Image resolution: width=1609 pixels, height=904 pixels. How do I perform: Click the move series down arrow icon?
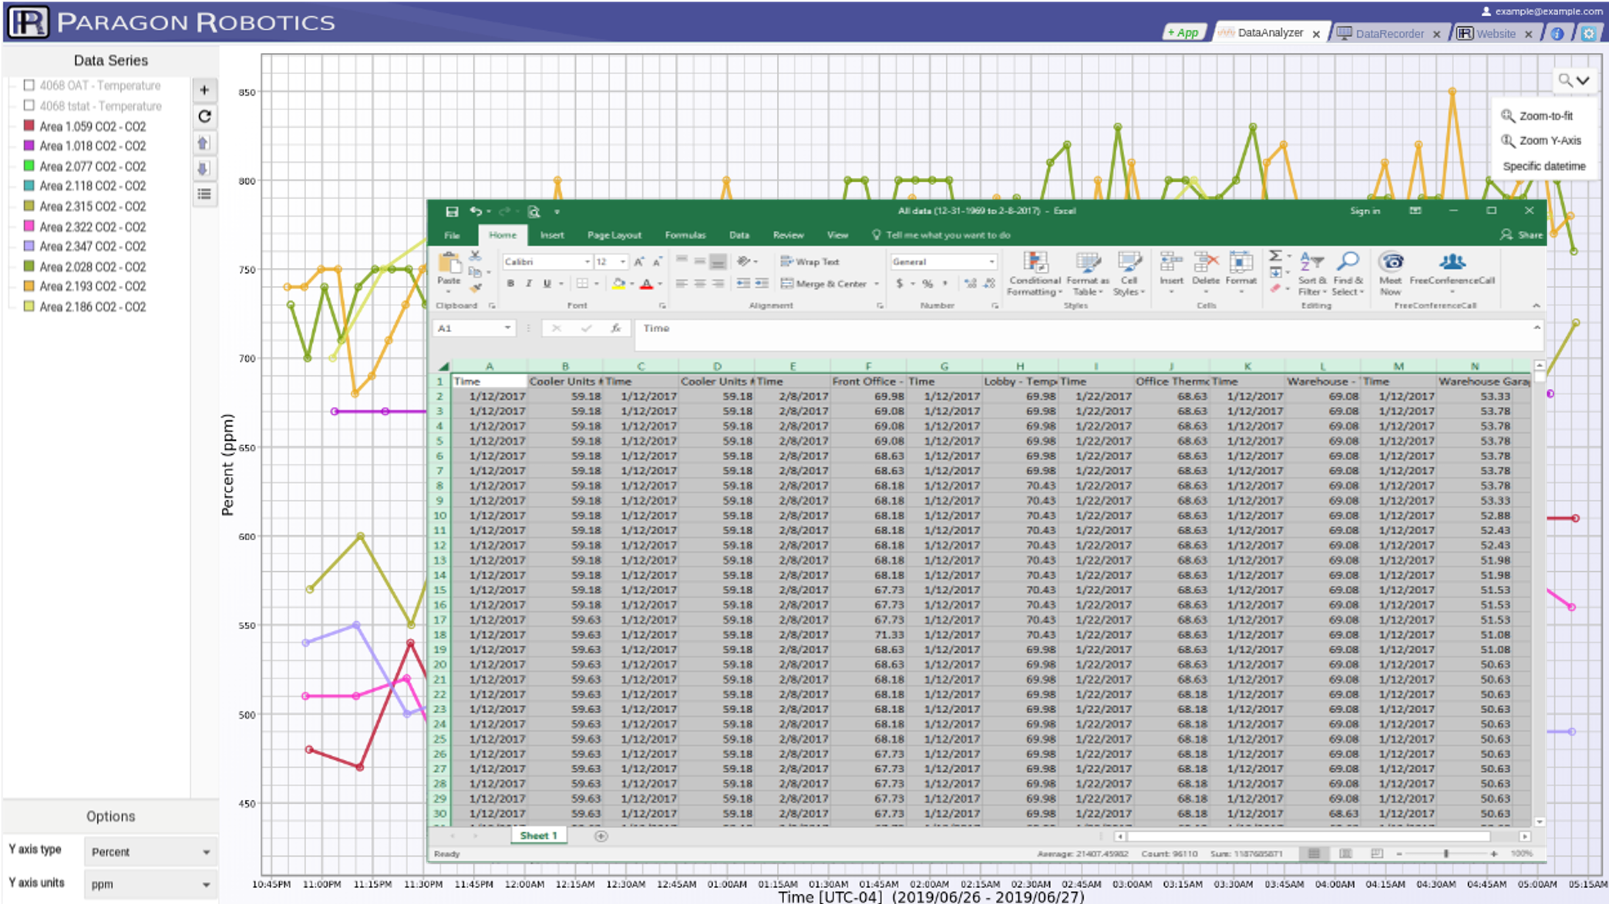204,169
